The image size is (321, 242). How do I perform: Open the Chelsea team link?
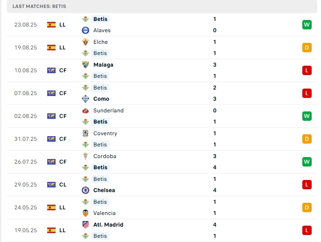[104, 190]
